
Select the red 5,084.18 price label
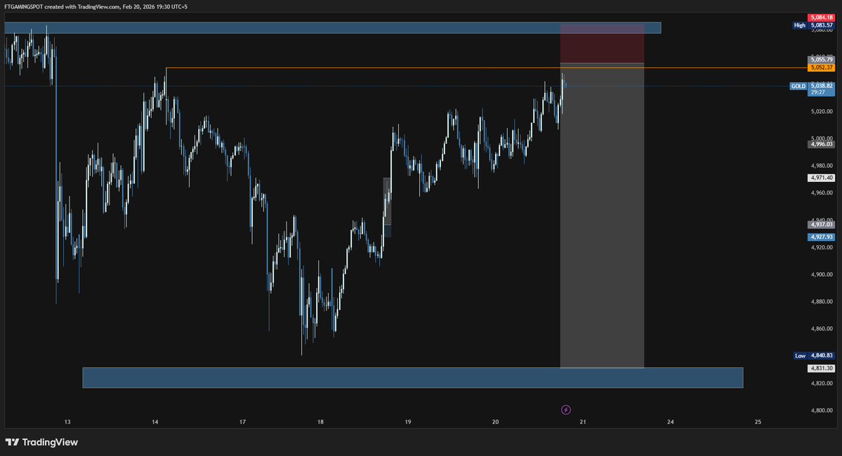coord(822,18)
